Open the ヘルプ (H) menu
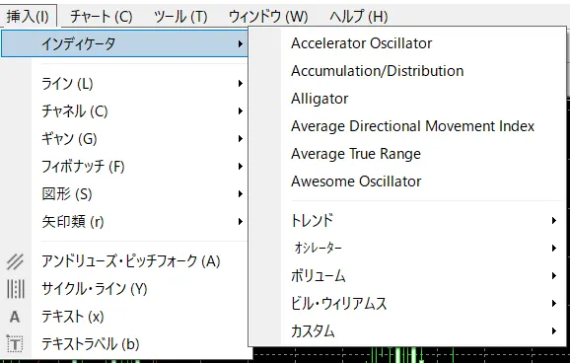The width and height of the screenshot is (570, 363). pyautogui.click(x=359, y=17)
